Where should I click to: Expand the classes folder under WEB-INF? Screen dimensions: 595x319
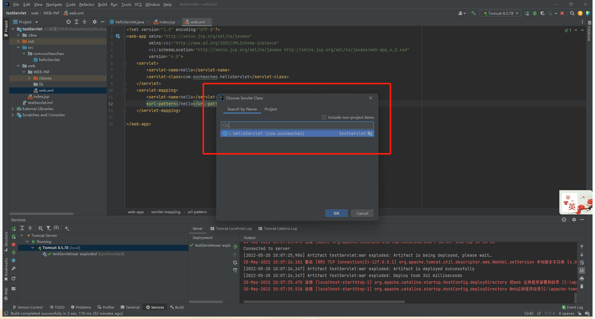click(29, 78)
